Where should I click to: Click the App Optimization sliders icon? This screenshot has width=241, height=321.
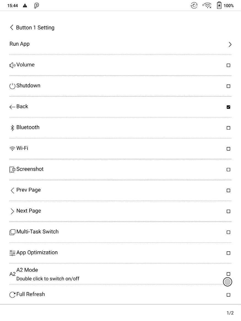tap(12, 253)
